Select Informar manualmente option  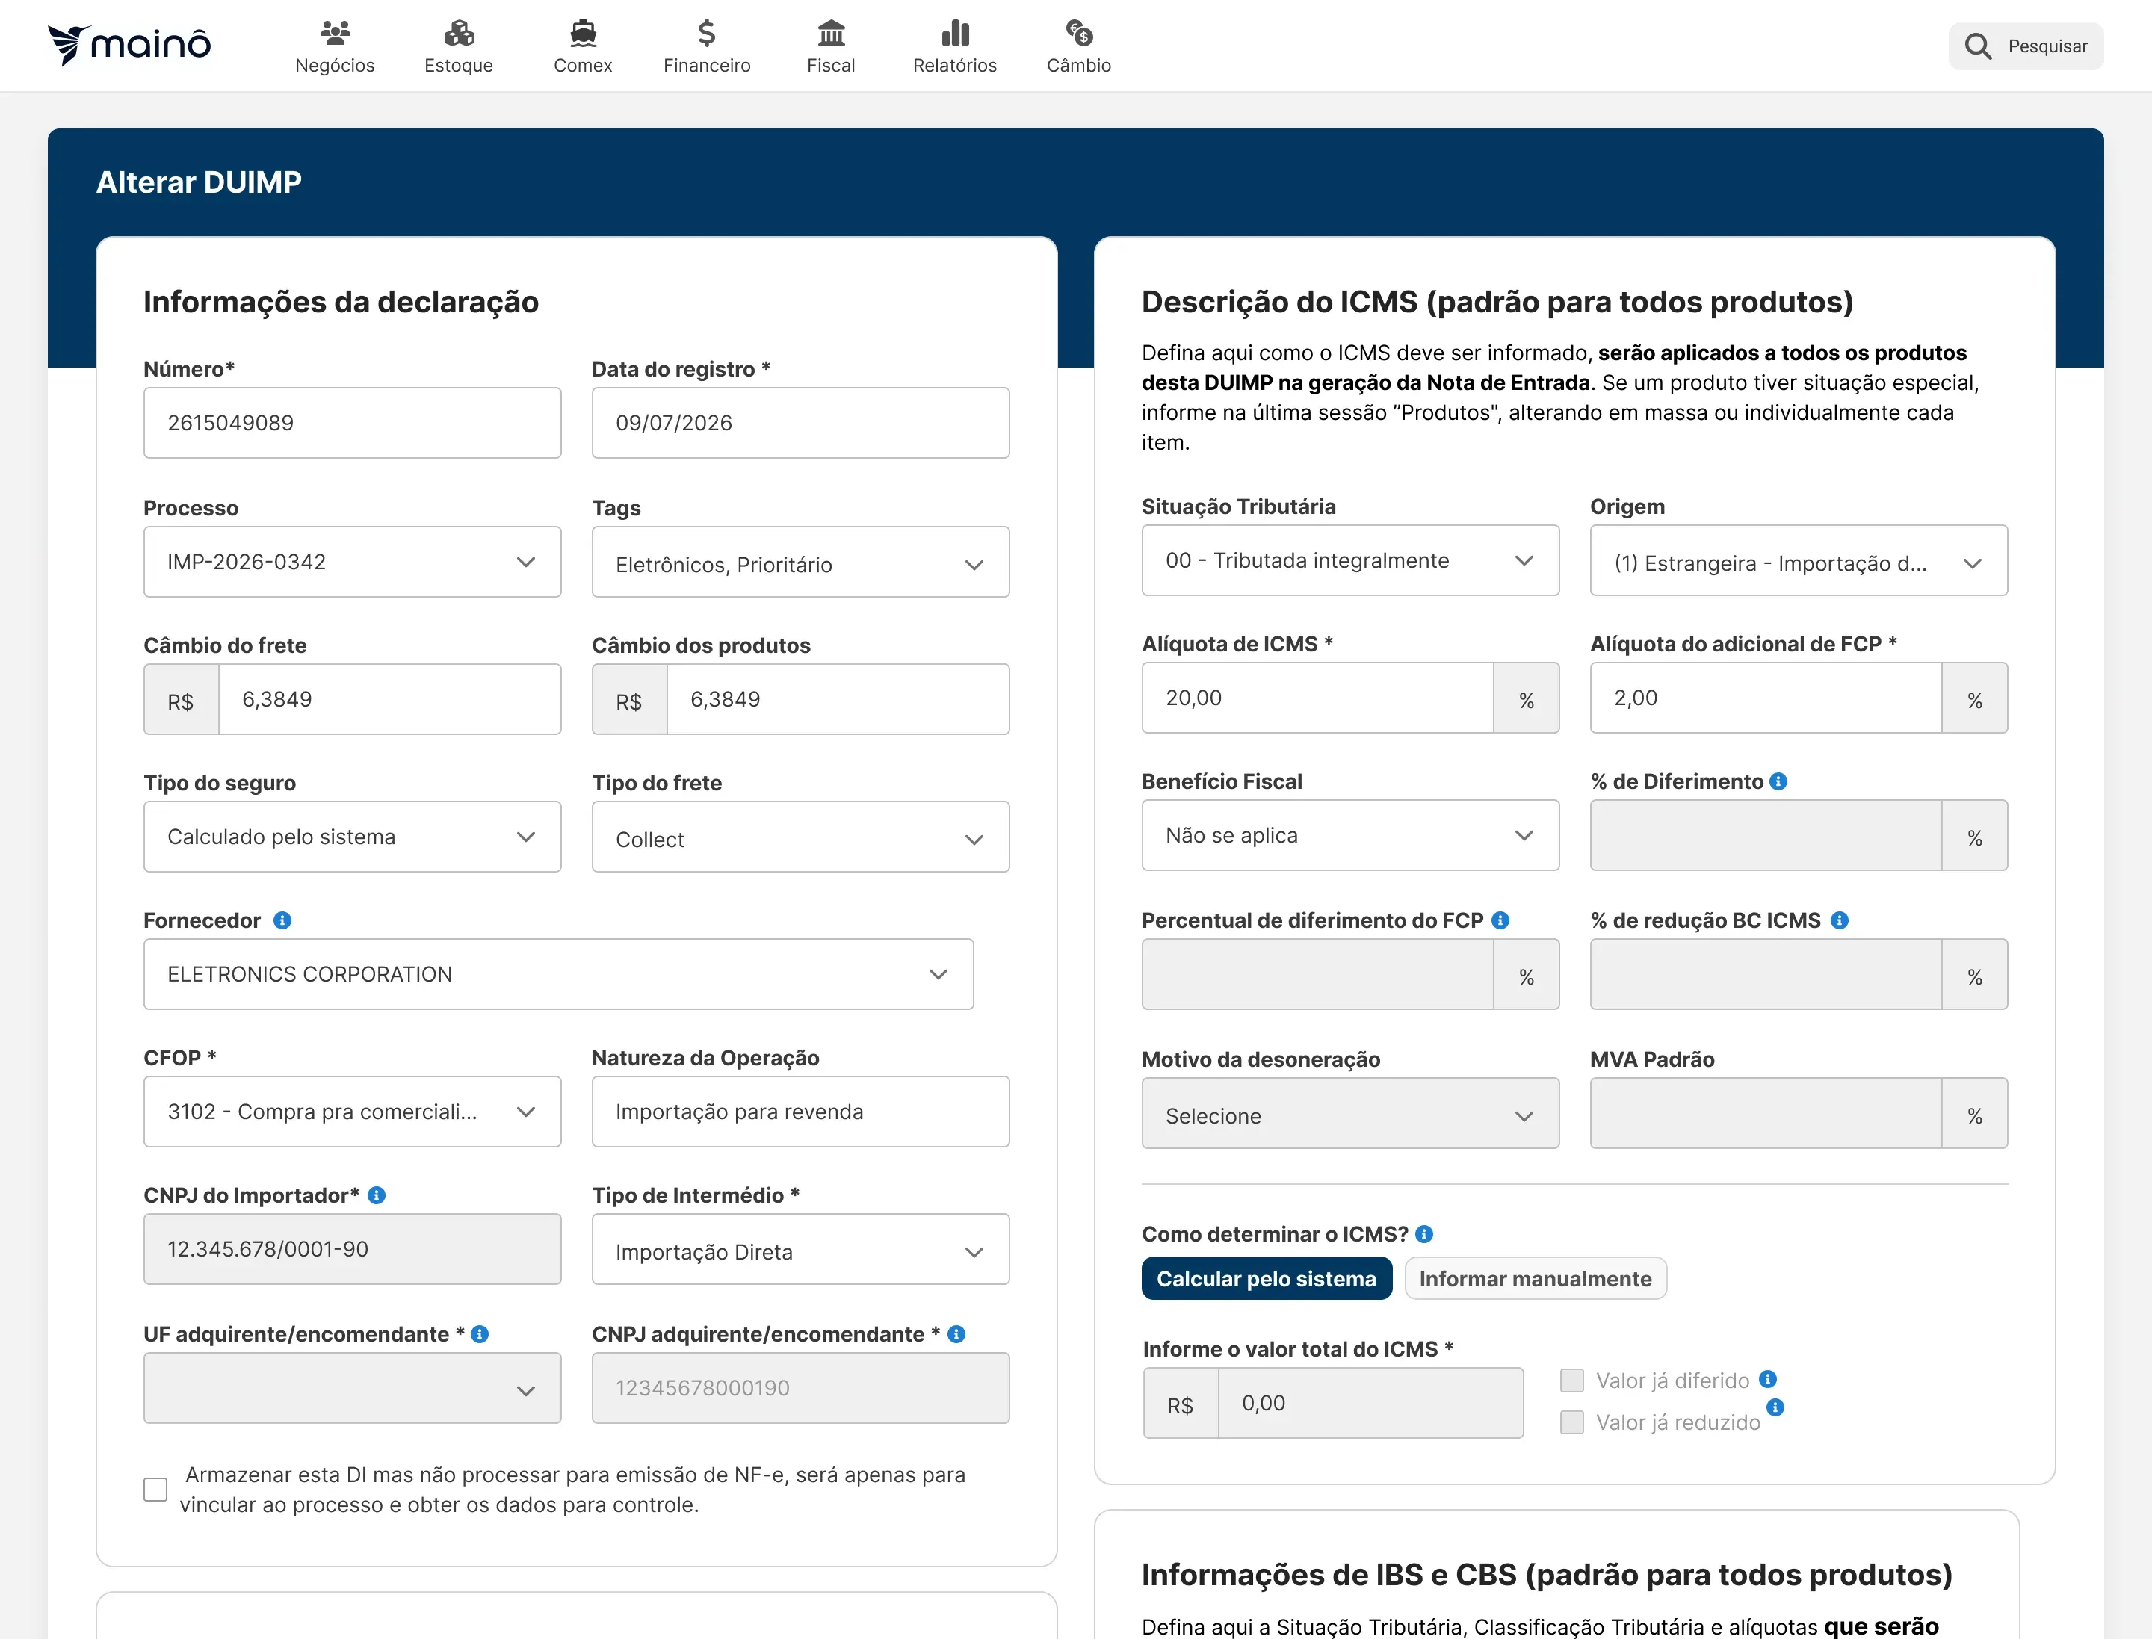tap(1536, 1279)
